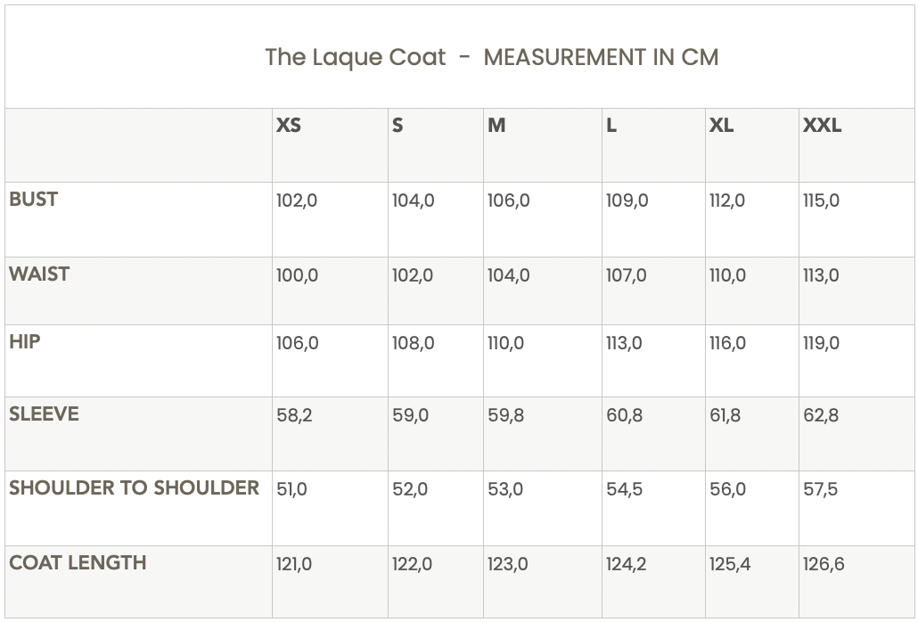Click the L hip value 113,0
This screenshot has height=622, width=918.
pos(624,344)
